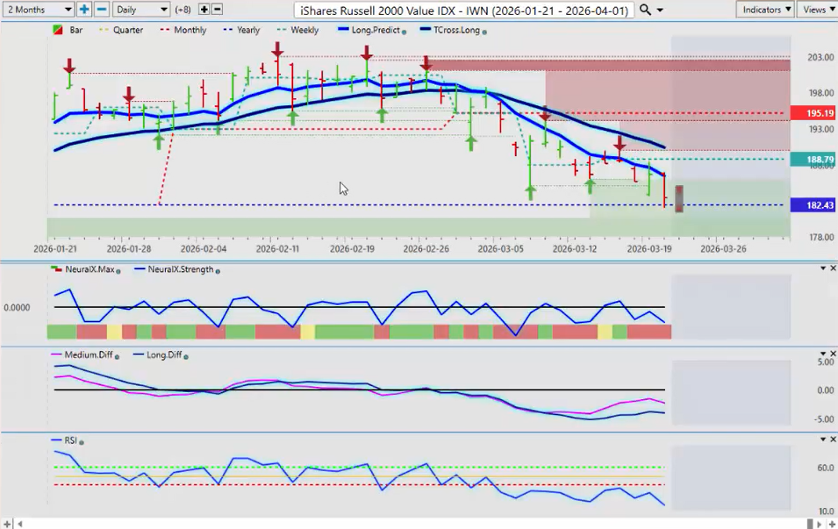Image resolution: width=838 pixels, height=529 pixels.
Task: Decrease forecast bars with the black minus button
Action: click(217, 10)
